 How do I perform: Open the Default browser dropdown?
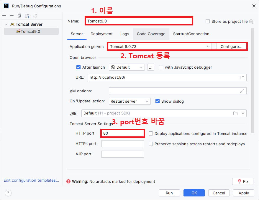[127, 67]
